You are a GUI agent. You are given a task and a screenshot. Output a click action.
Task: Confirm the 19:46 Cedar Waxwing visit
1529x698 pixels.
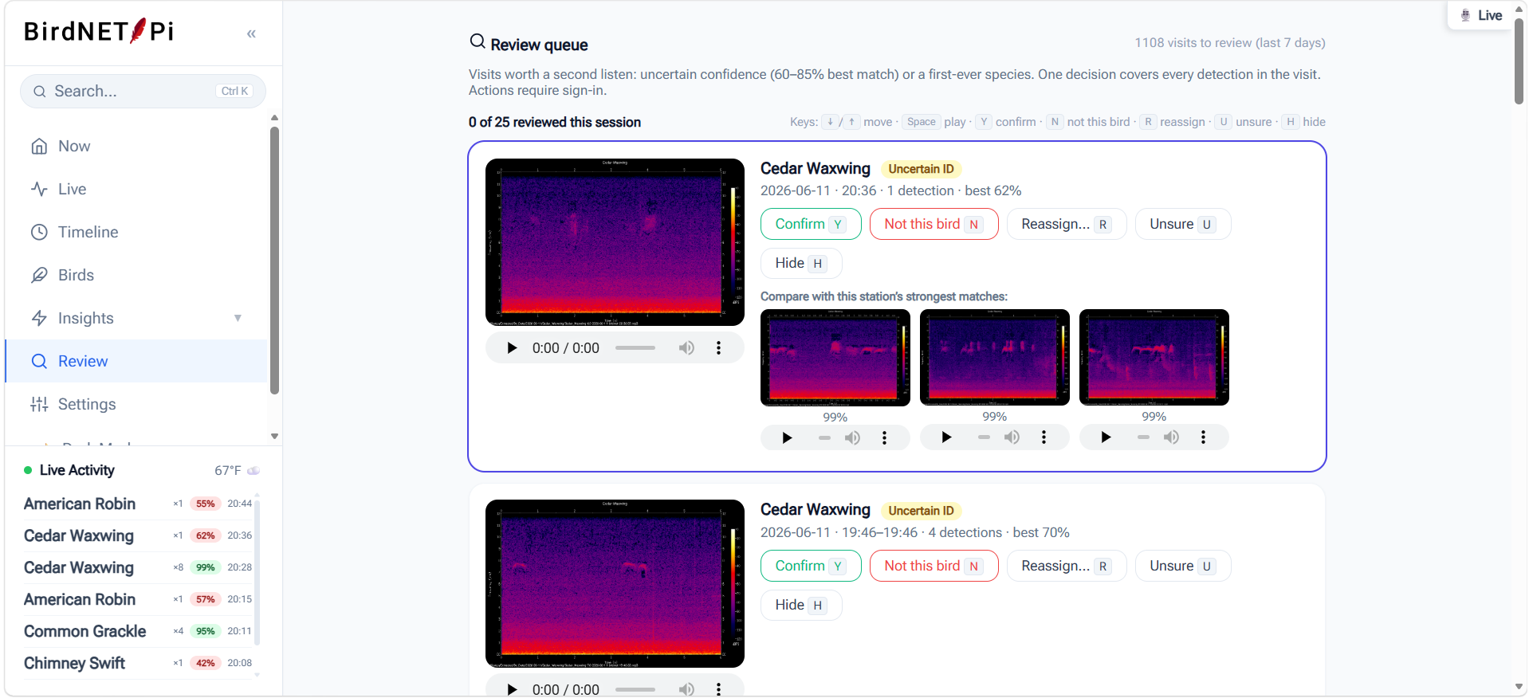[811, 566]
